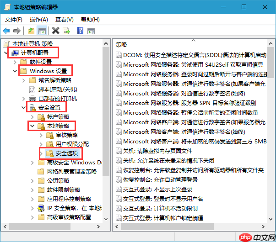Collapse the 计算机配置 node
Image resolution: width=276 pixels, height=242 pixels.
point(6,53)
